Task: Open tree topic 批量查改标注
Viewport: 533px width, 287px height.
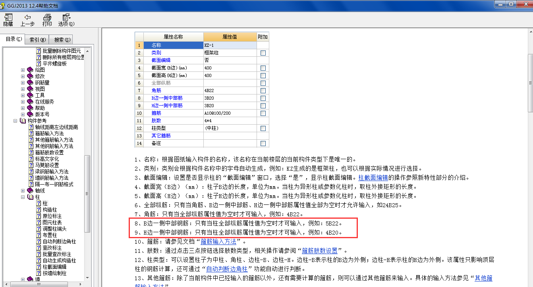Action: click(x=57, y=254)
